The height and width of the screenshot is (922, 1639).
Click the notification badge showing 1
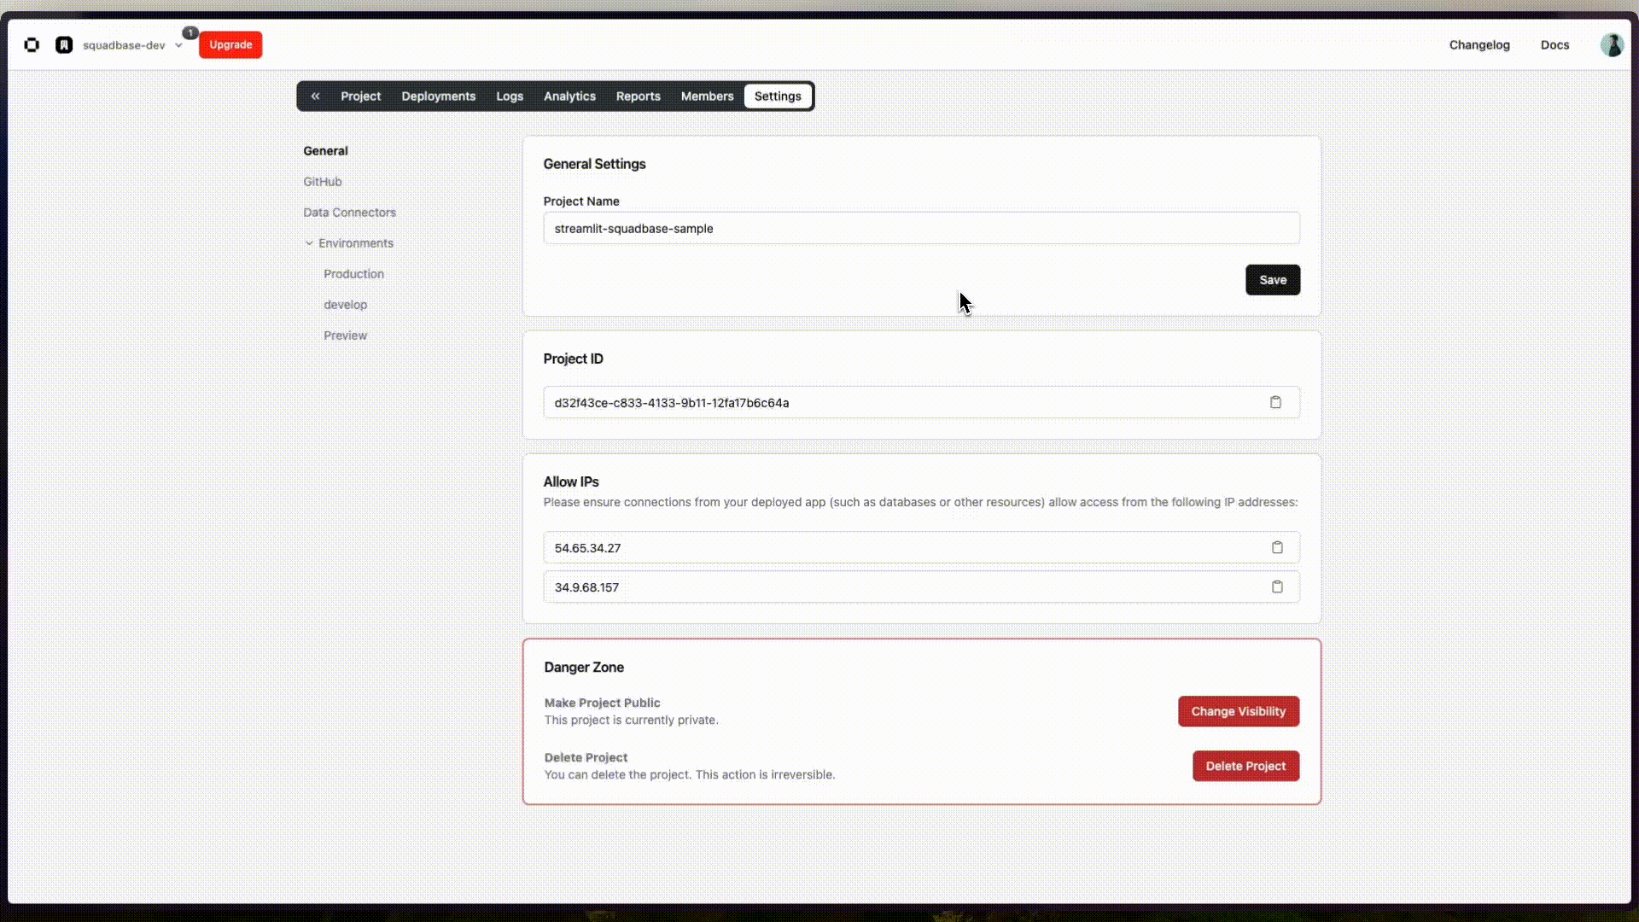(x=190, y=32)
